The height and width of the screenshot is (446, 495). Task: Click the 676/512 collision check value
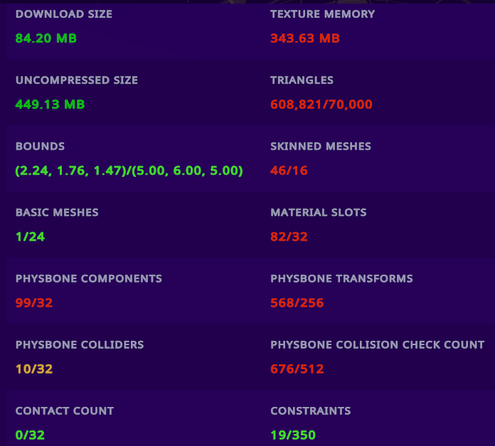click(297, 369)
